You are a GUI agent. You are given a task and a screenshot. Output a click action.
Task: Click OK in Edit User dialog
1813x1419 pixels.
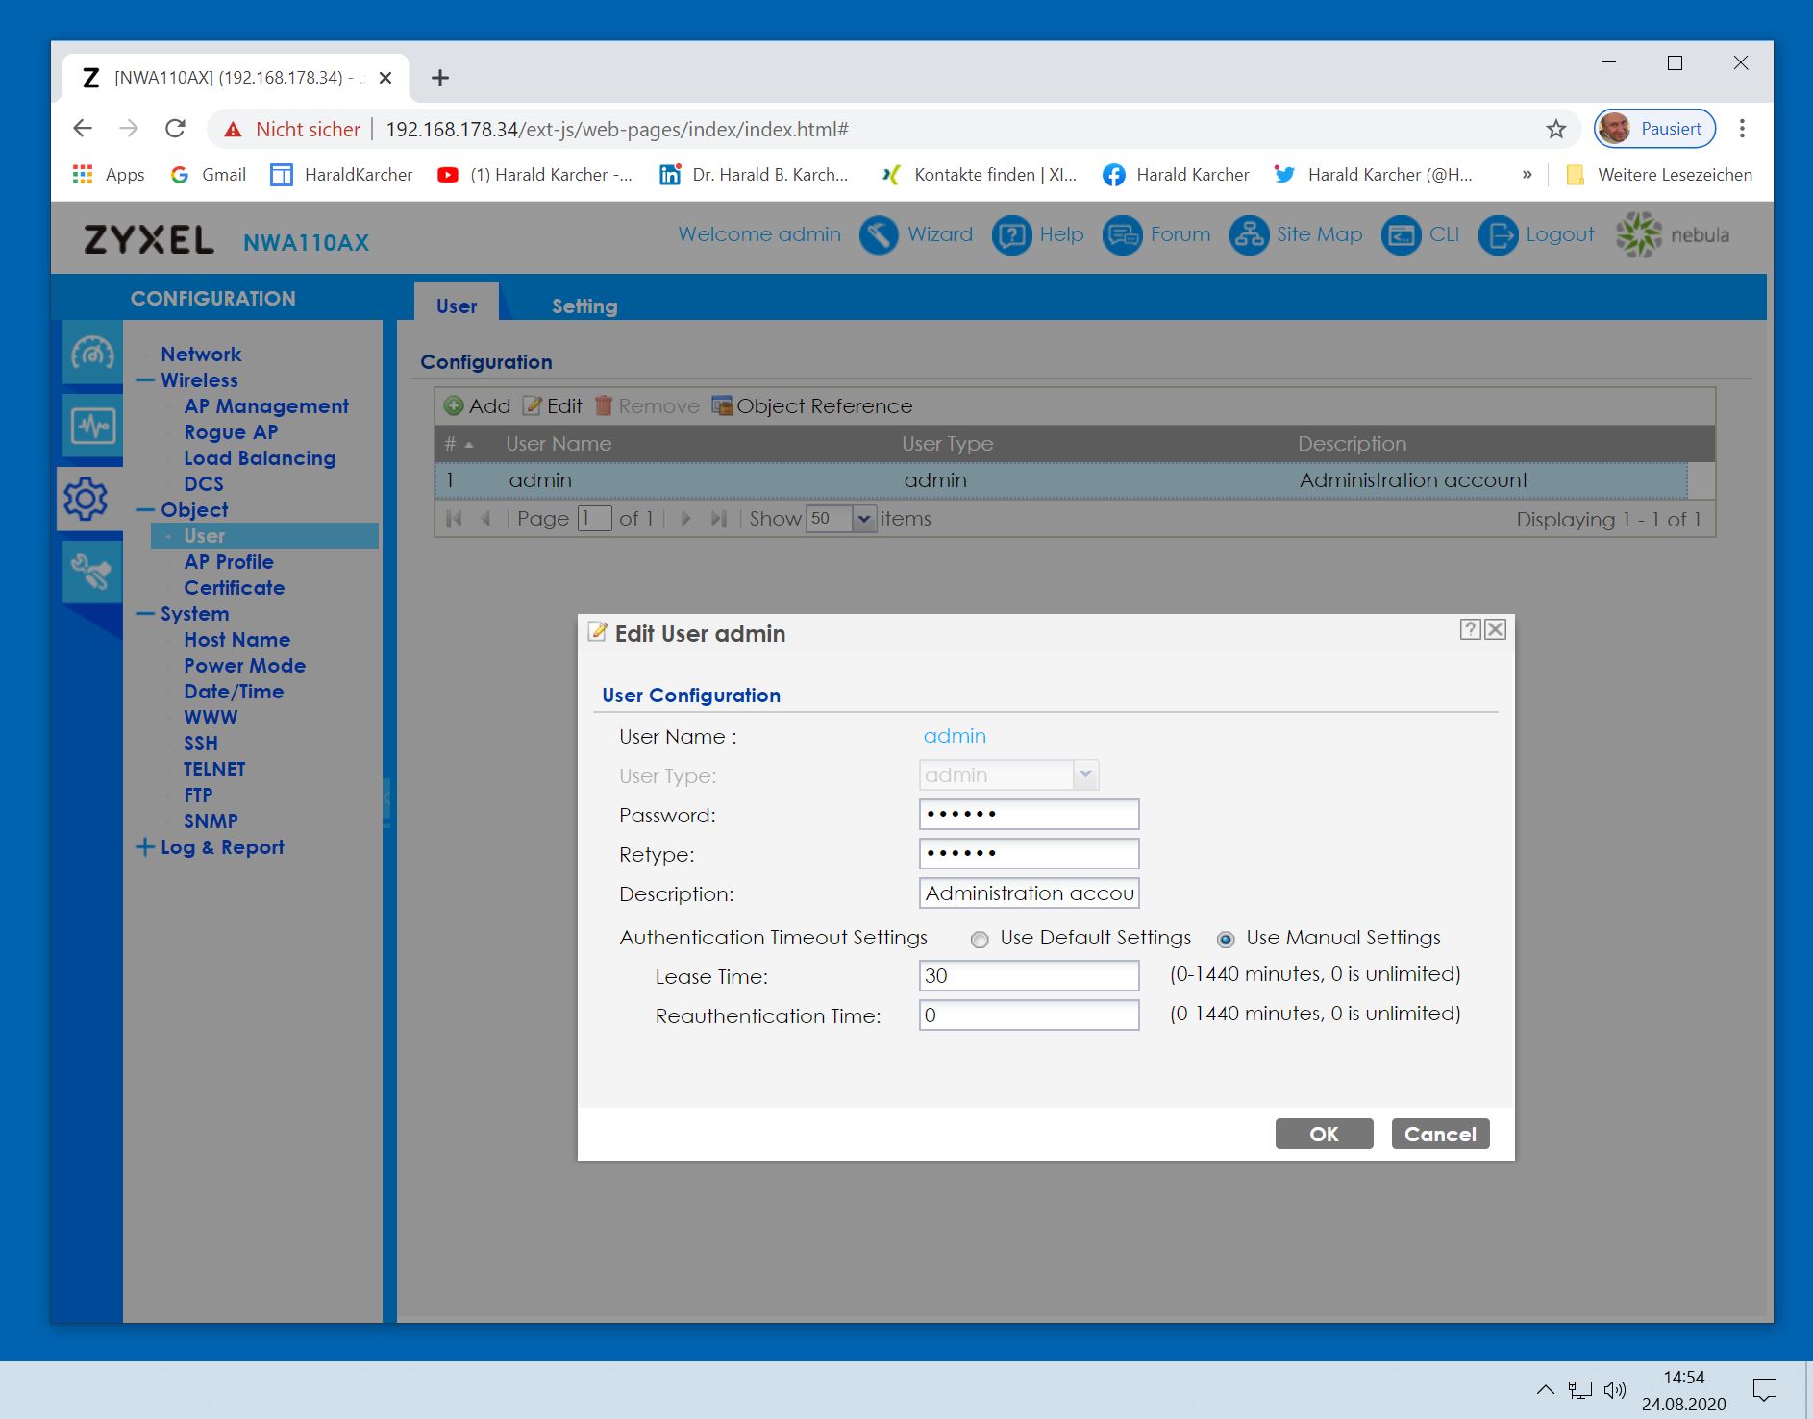pyautogui.click(x=1323, y=1134)
